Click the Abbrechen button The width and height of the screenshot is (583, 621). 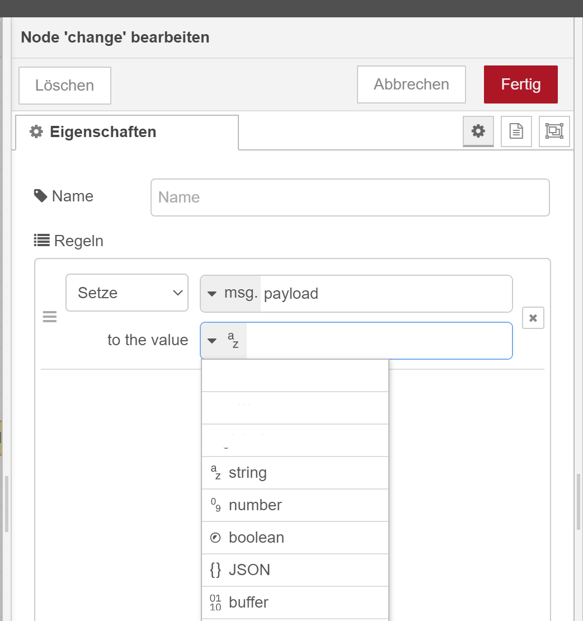click(x=411, y=84)
